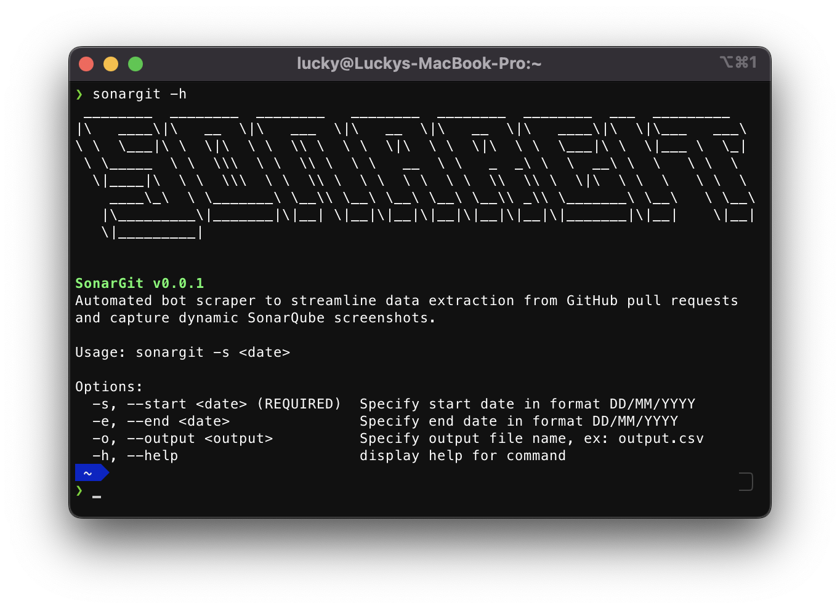Click the '-h, --help' option
The width and height of the screenshot is (840, 609).
135,456
